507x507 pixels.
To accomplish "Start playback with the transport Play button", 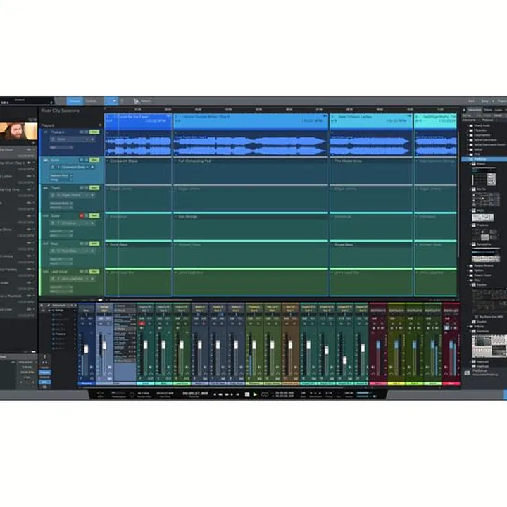I will pos(255,394).
